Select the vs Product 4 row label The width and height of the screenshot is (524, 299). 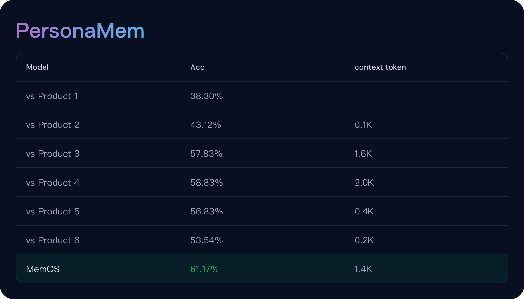(53, 183)
